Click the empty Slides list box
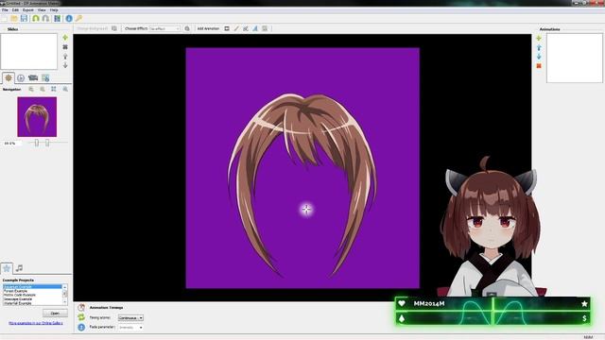The image size is (605, 340). (29, 51)
